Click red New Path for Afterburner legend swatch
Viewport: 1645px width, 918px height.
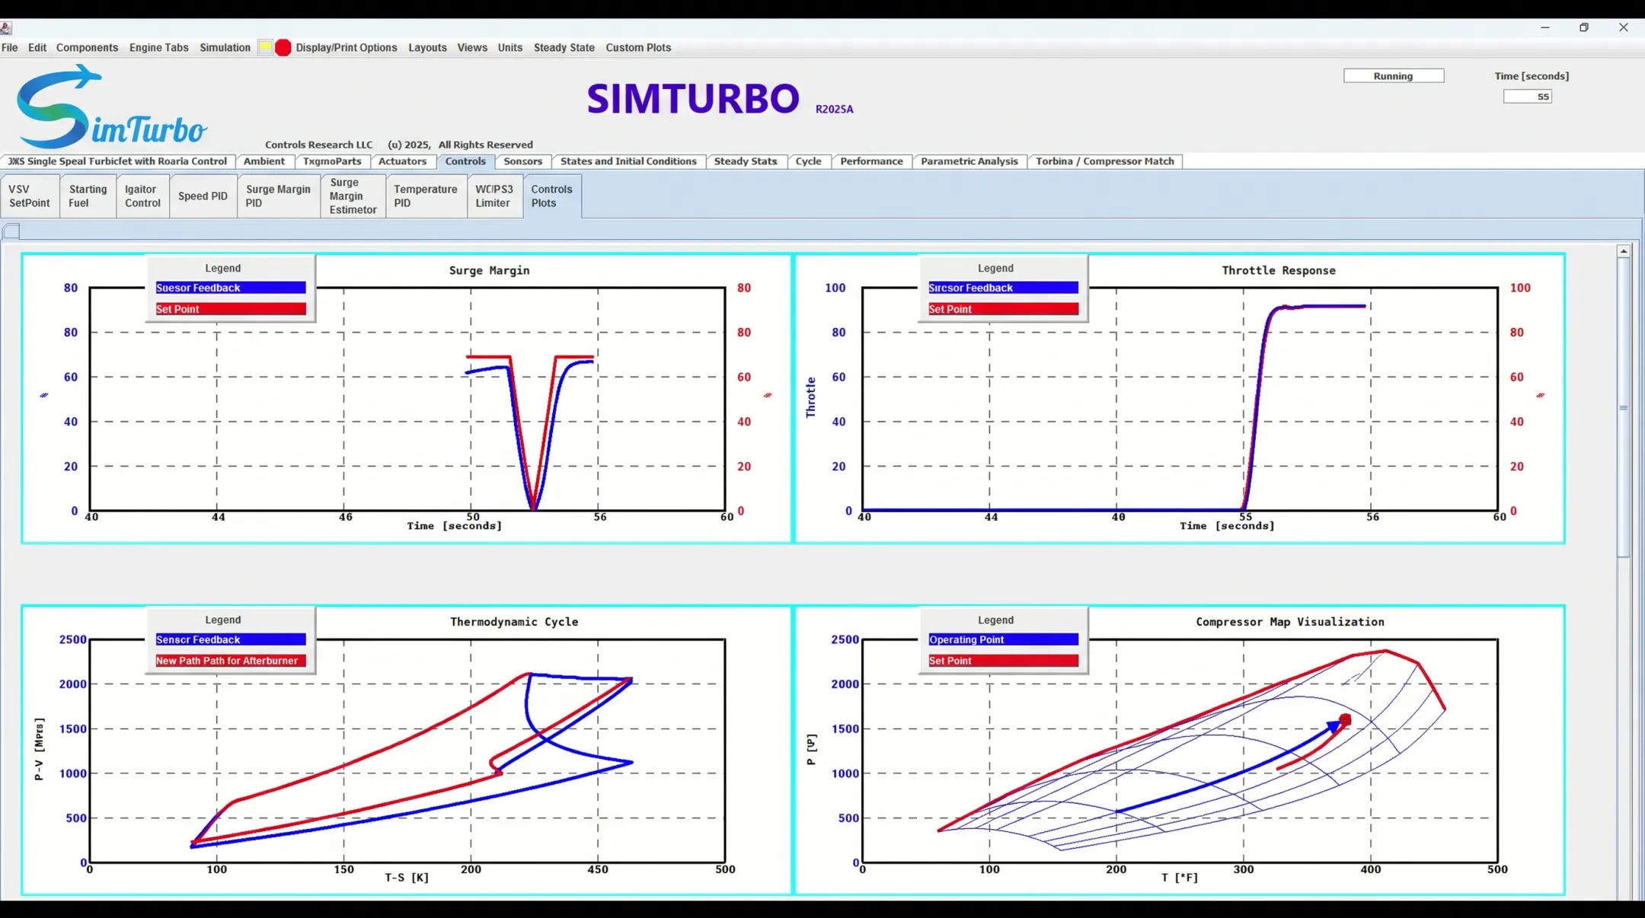[231, 661]
